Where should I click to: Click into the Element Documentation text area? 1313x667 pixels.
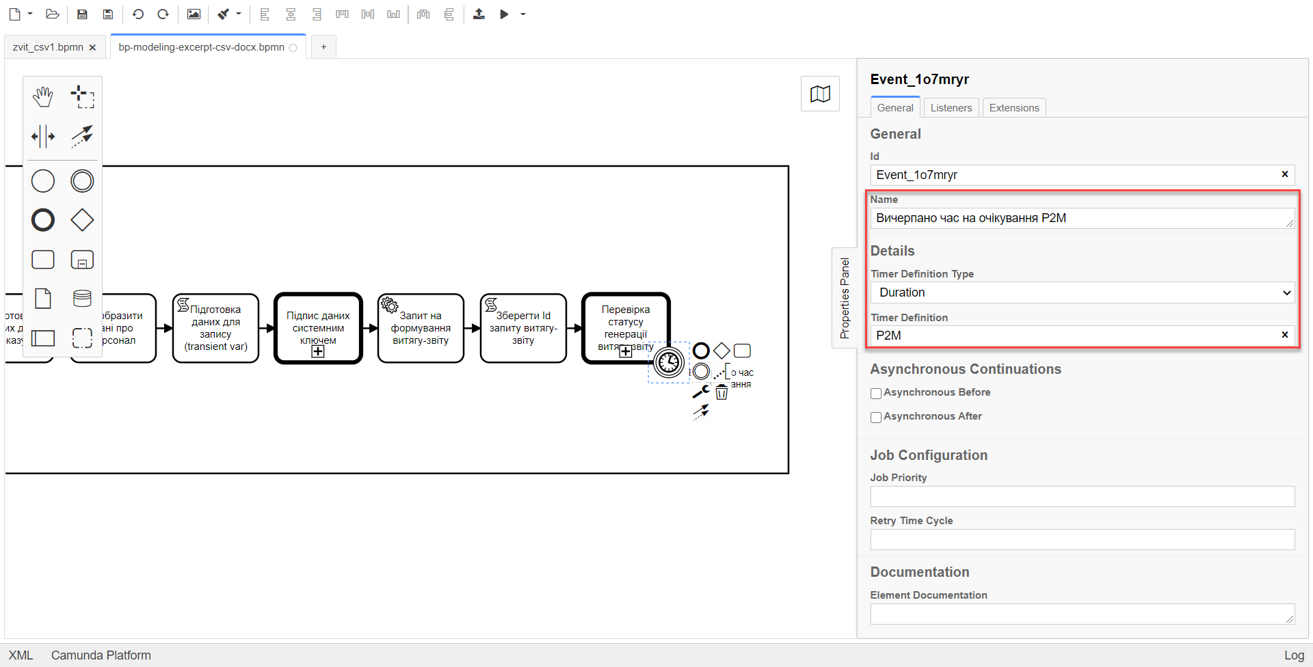click(1083, 614)
